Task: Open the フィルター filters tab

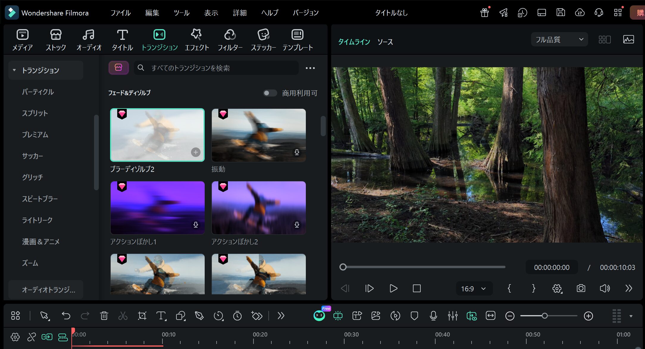Action: [230, 40]
